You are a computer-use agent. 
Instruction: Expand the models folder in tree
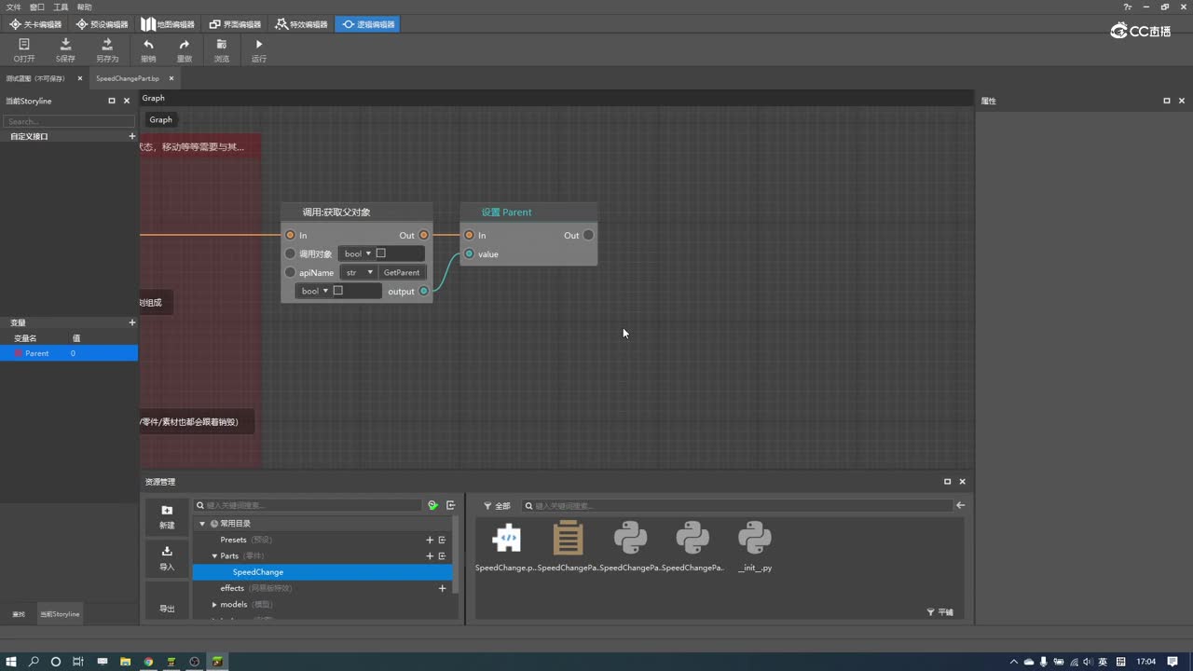coord(214,605)
